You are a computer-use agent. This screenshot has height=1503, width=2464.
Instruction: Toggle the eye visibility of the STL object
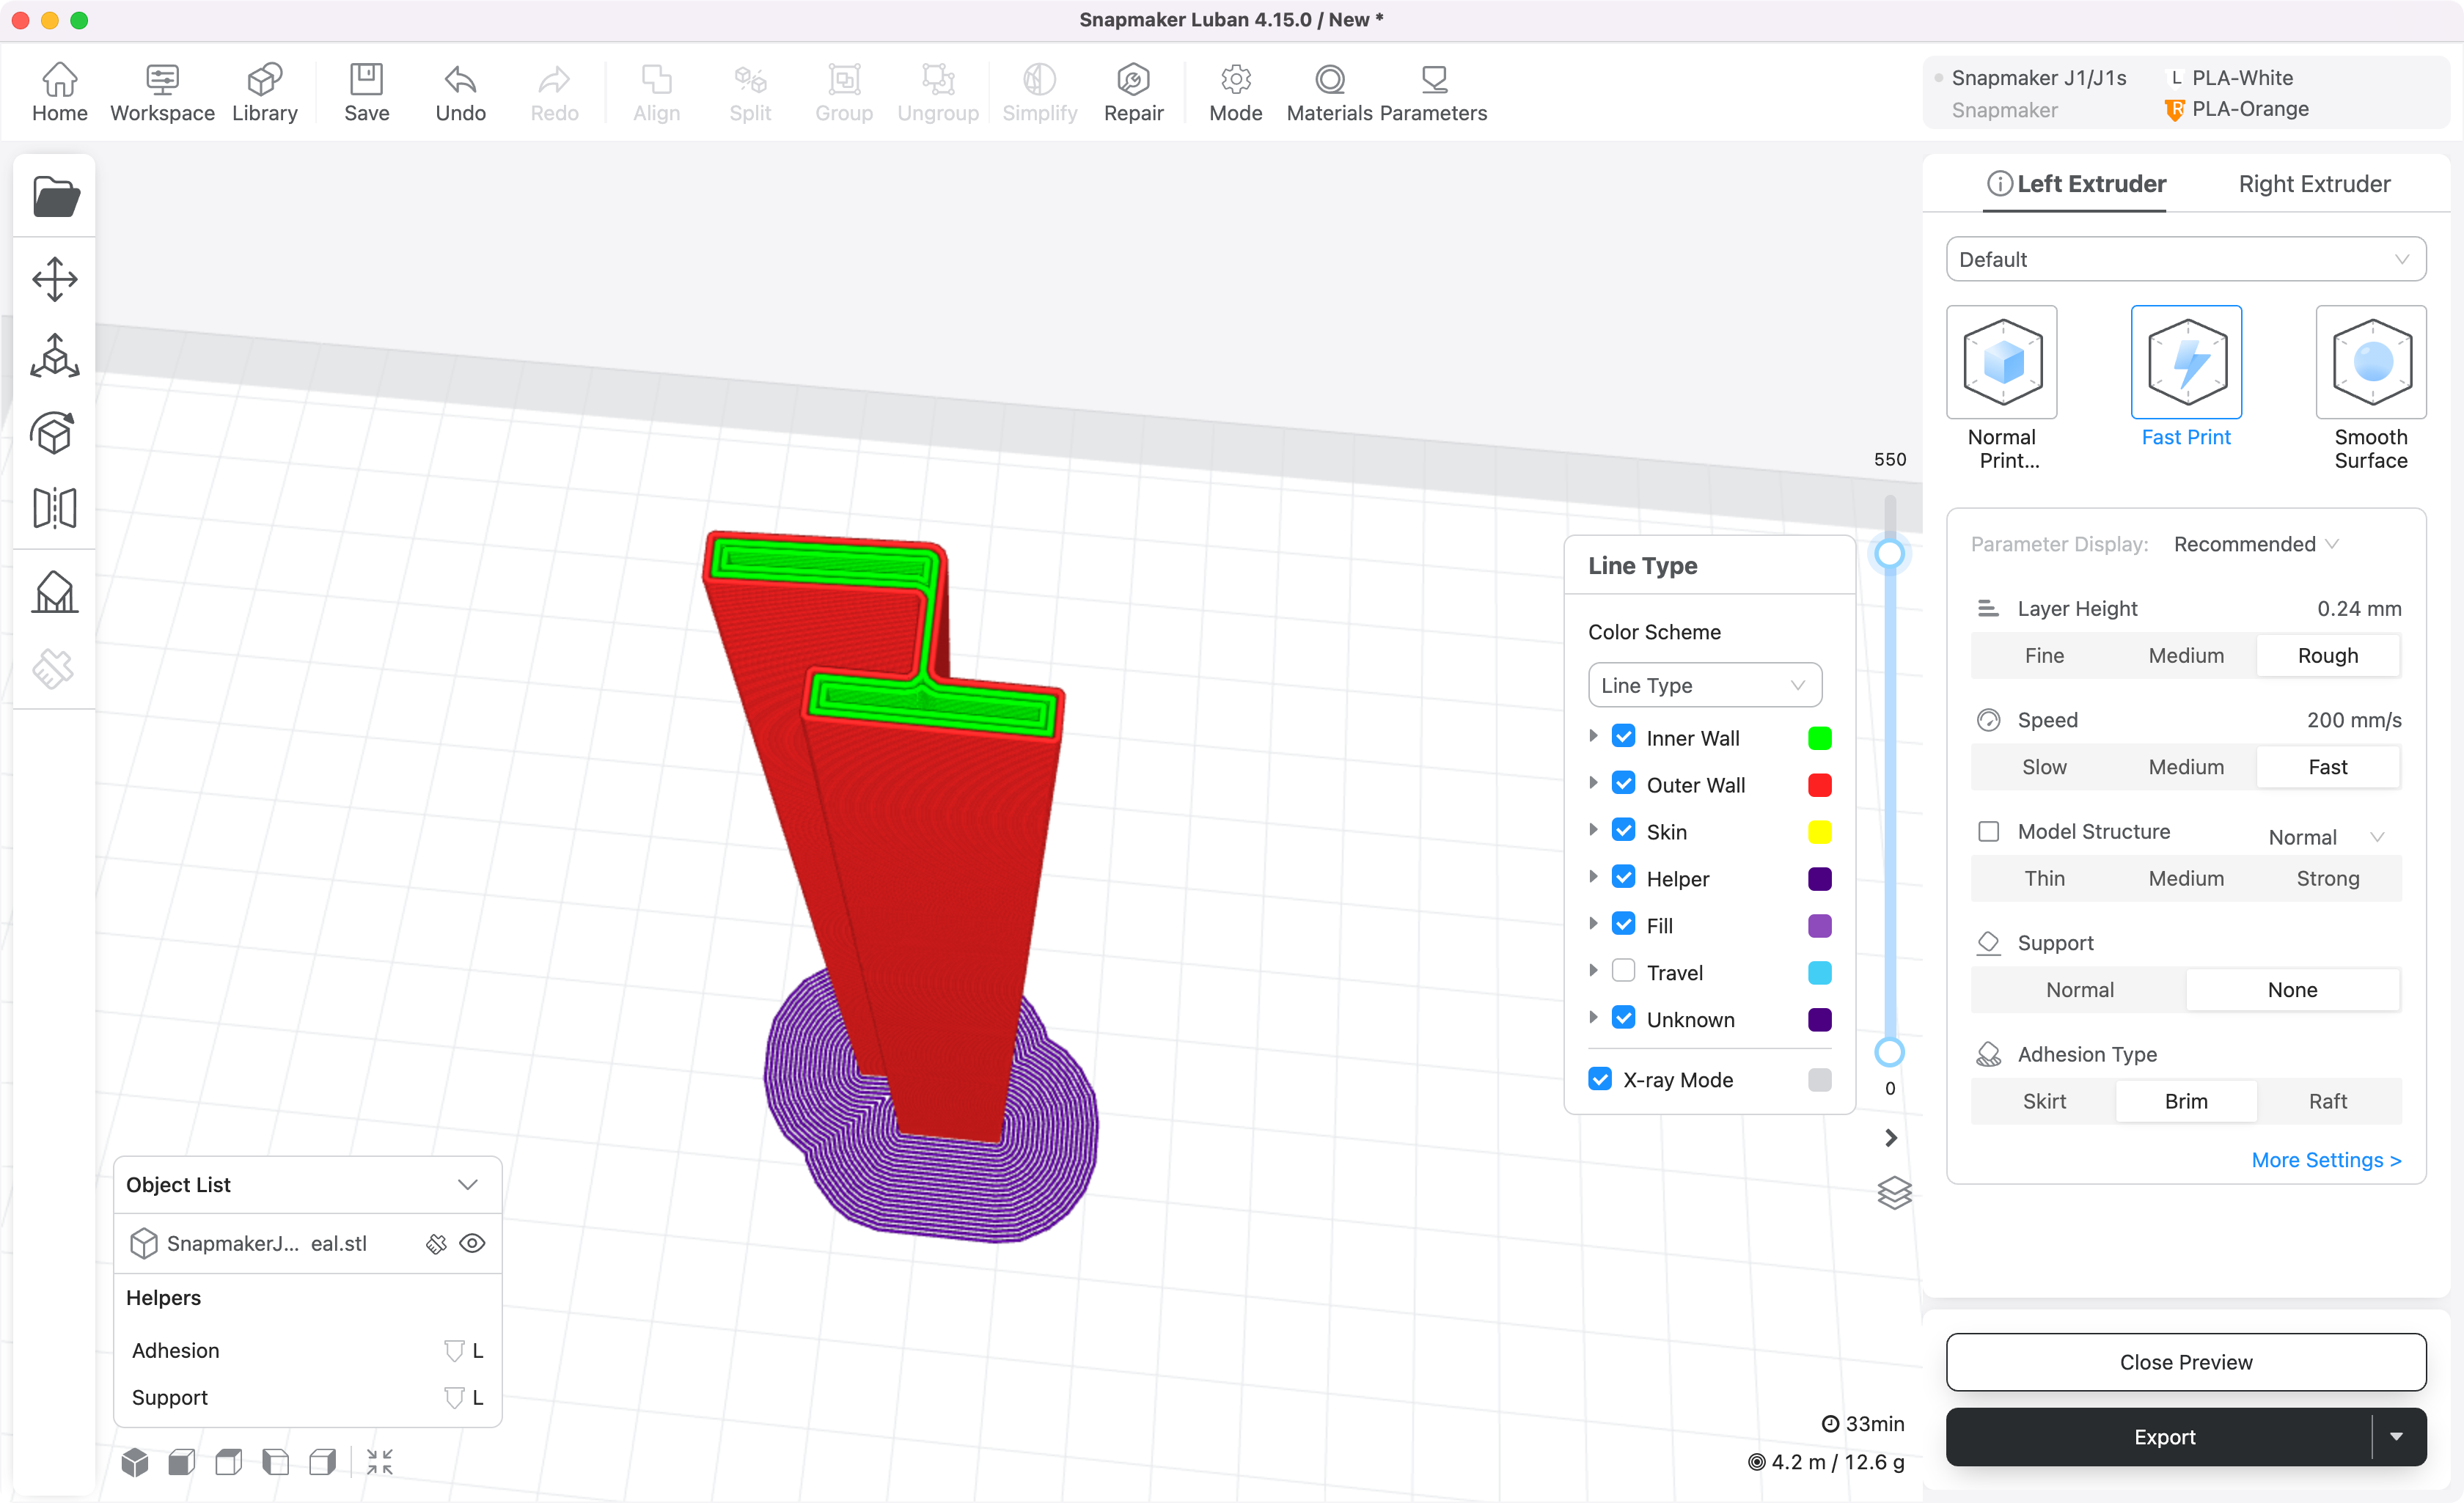pyautogui.click(x=472, y=1243)
